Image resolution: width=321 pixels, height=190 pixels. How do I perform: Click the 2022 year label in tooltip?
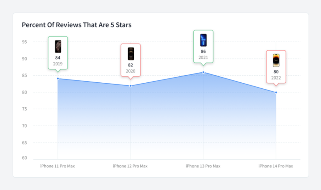click(276, 78)
